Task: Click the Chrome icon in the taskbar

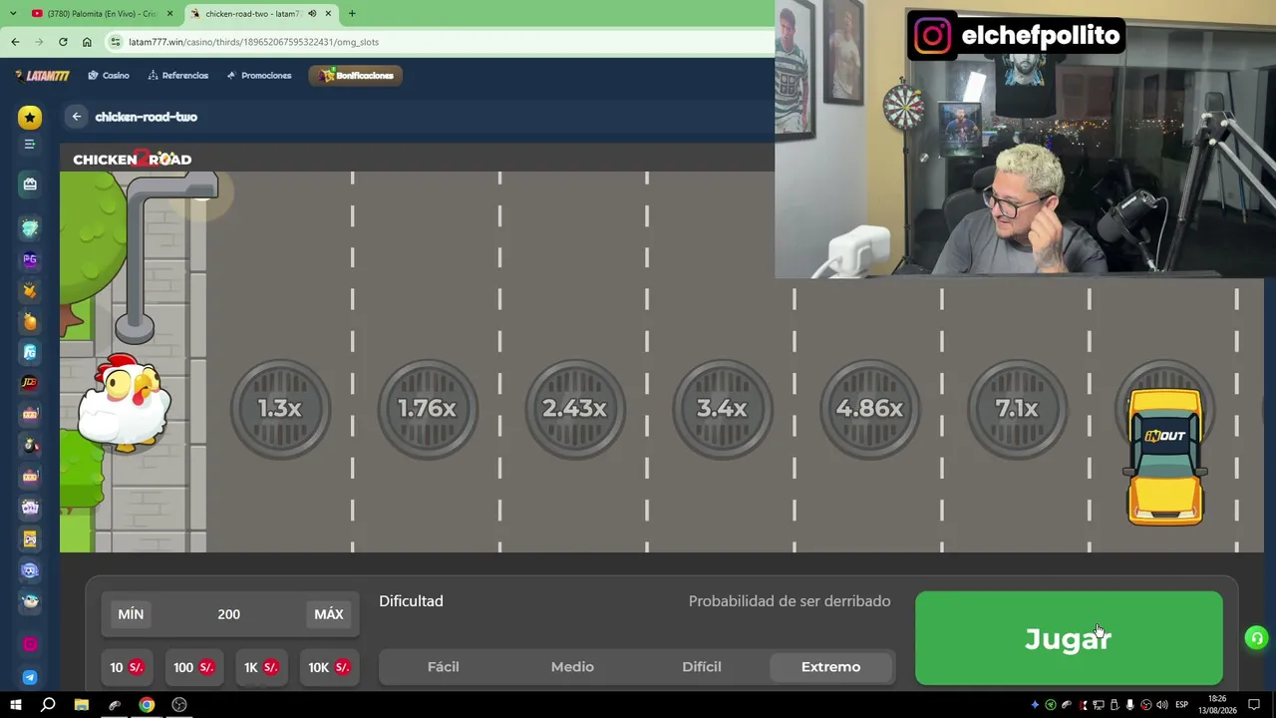Action: click(147, 705)
